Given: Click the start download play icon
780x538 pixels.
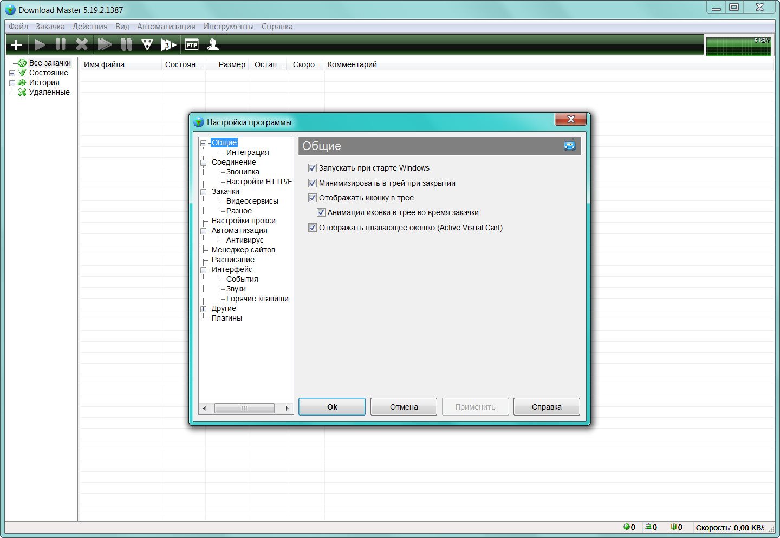Looking at the screenshot, I should click(40, 44).
